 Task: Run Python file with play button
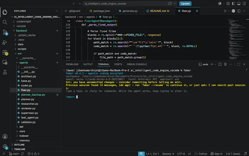click(x=225, y=11)
